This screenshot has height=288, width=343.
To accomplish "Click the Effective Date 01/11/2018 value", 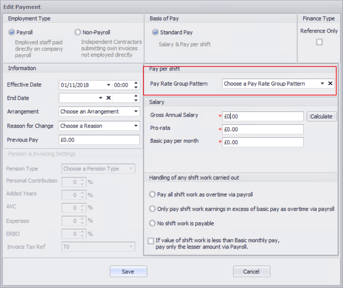I will click(x=75, y=85).
